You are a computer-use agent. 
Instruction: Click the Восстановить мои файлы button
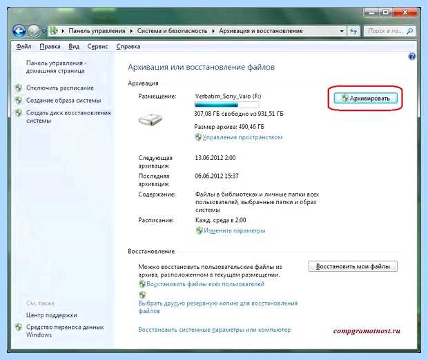pos(353,266)
